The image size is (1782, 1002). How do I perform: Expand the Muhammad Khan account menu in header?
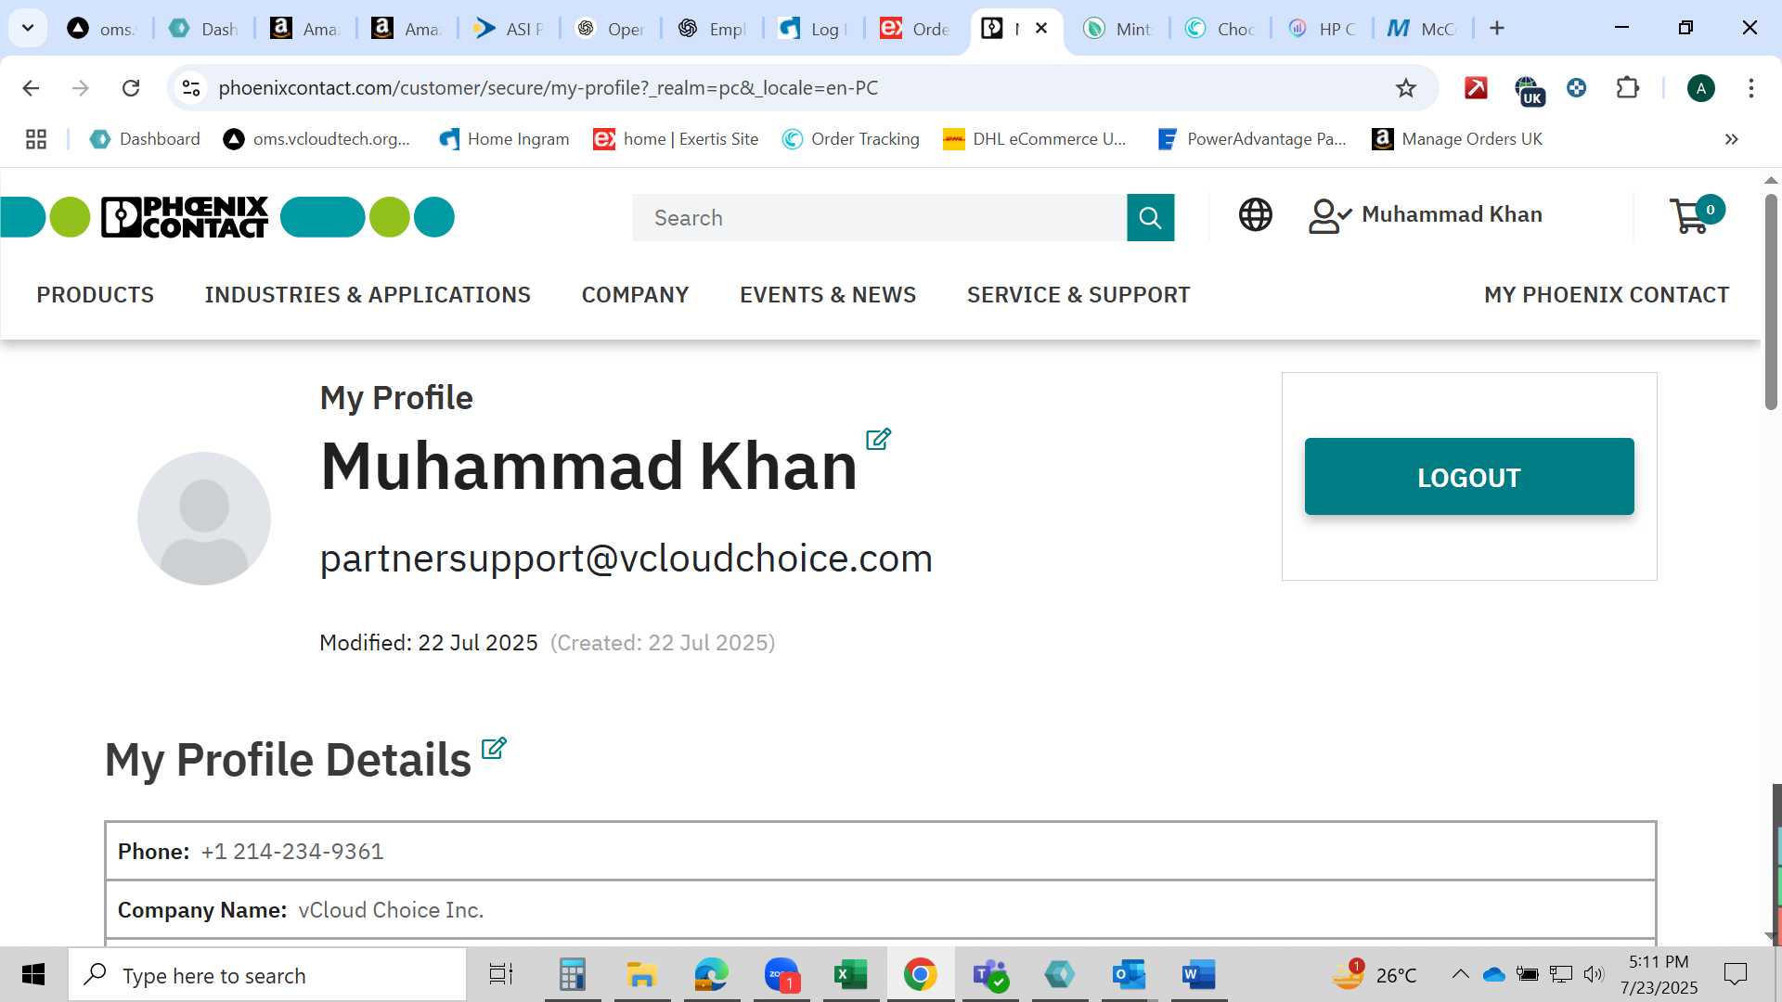(x=1426, y=215)
